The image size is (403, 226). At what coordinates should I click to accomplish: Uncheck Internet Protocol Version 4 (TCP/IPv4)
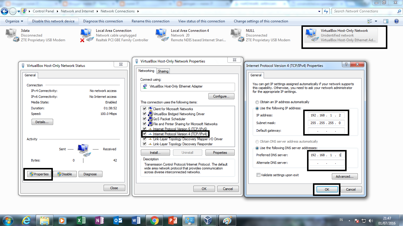tap(144, 134)
